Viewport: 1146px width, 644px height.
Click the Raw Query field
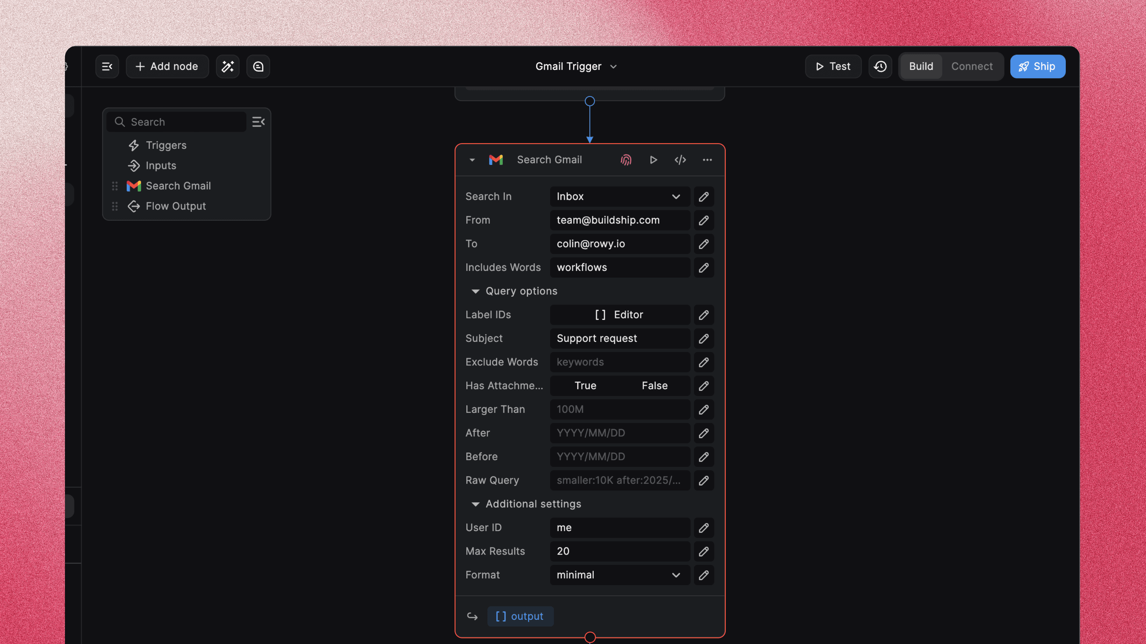point(620,481)
